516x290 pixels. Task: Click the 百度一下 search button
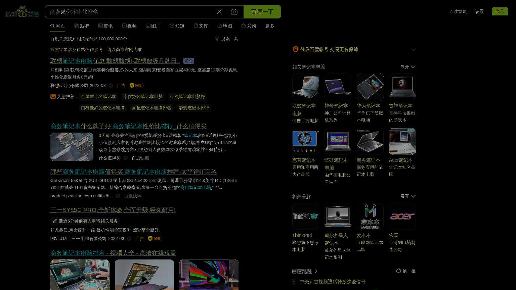pos(262,12)
